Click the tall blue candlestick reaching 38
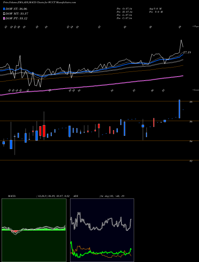Screen dimensions: 199x262 click(179, 109)
